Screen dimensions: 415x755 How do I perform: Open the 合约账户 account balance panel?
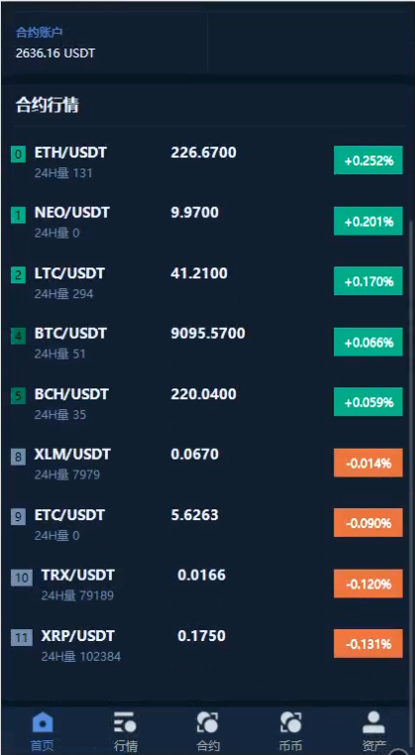click(104, 44)
